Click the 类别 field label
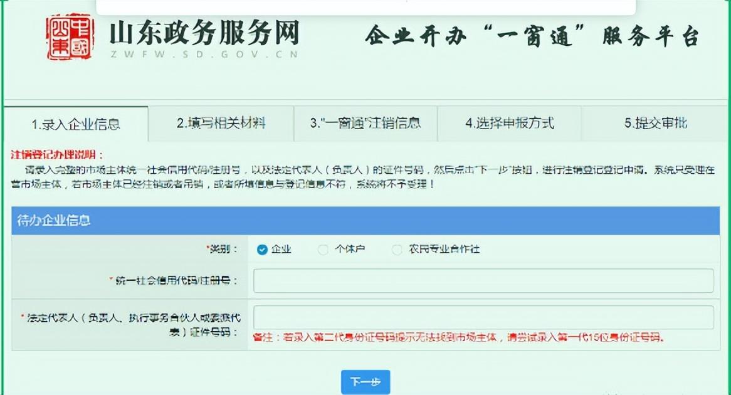Image resolution: width=731 pixels, height=395 pixels. click(x=223, y=250)
